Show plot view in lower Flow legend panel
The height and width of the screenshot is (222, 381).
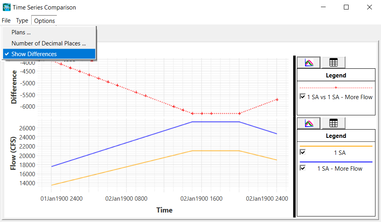[309, 123]
